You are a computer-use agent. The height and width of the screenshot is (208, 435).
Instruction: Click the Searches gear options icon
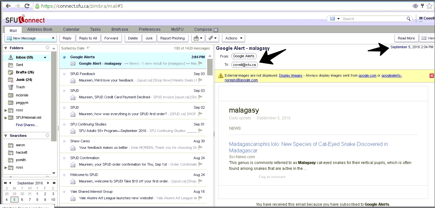48,135
